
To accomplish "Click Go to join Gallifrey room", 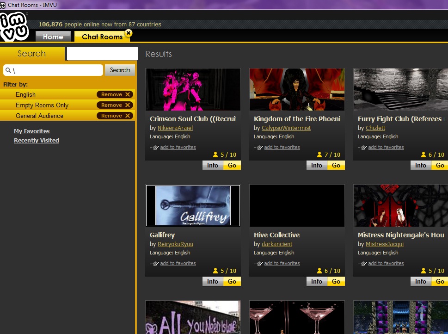I will pos(232,281).
